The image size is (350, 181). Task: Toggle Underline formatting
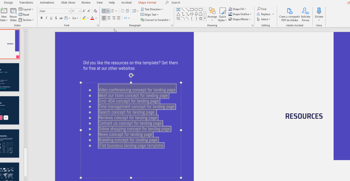[51, 18]
